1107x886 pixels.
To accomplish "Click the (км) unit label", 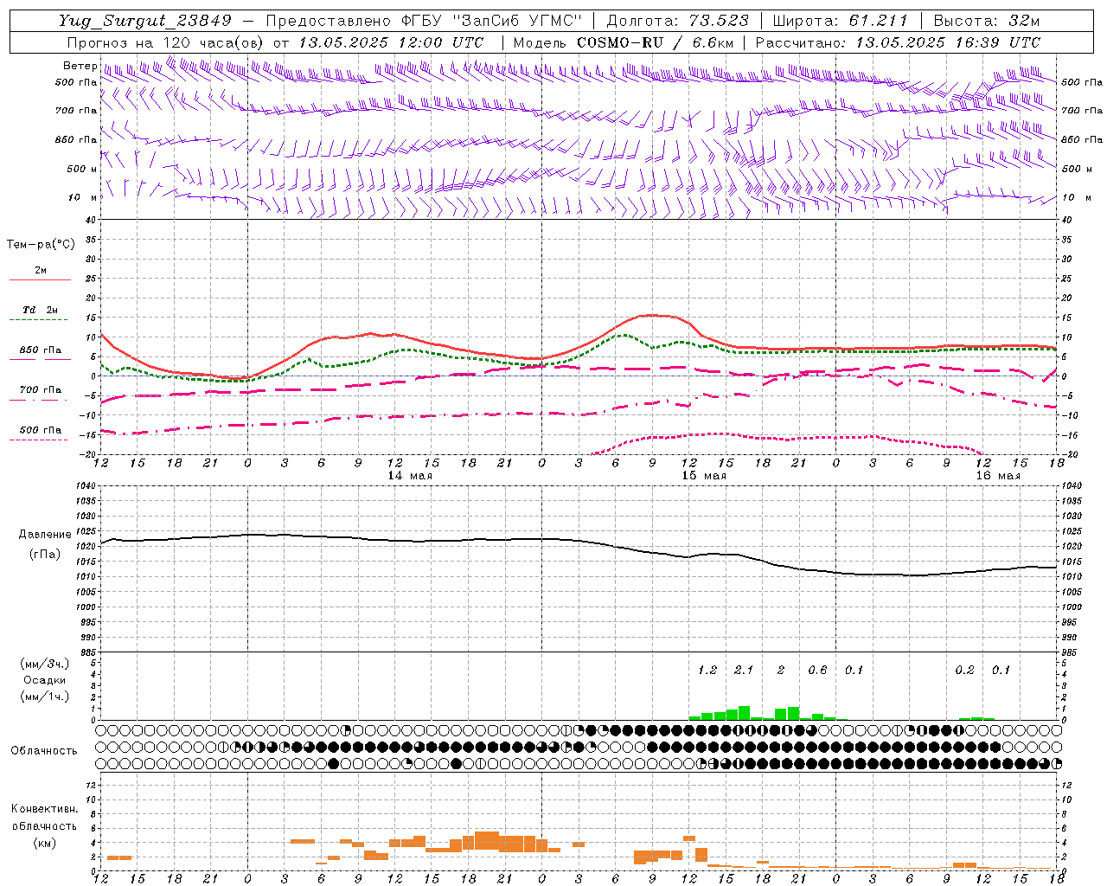I will coord(45,843).
